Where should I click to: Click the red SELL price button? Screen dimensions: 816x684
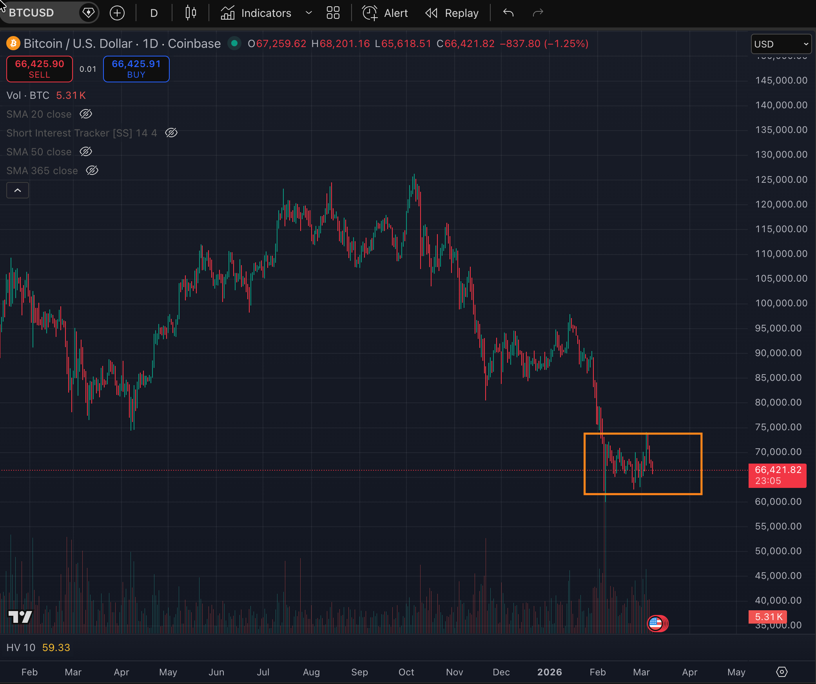40,69
